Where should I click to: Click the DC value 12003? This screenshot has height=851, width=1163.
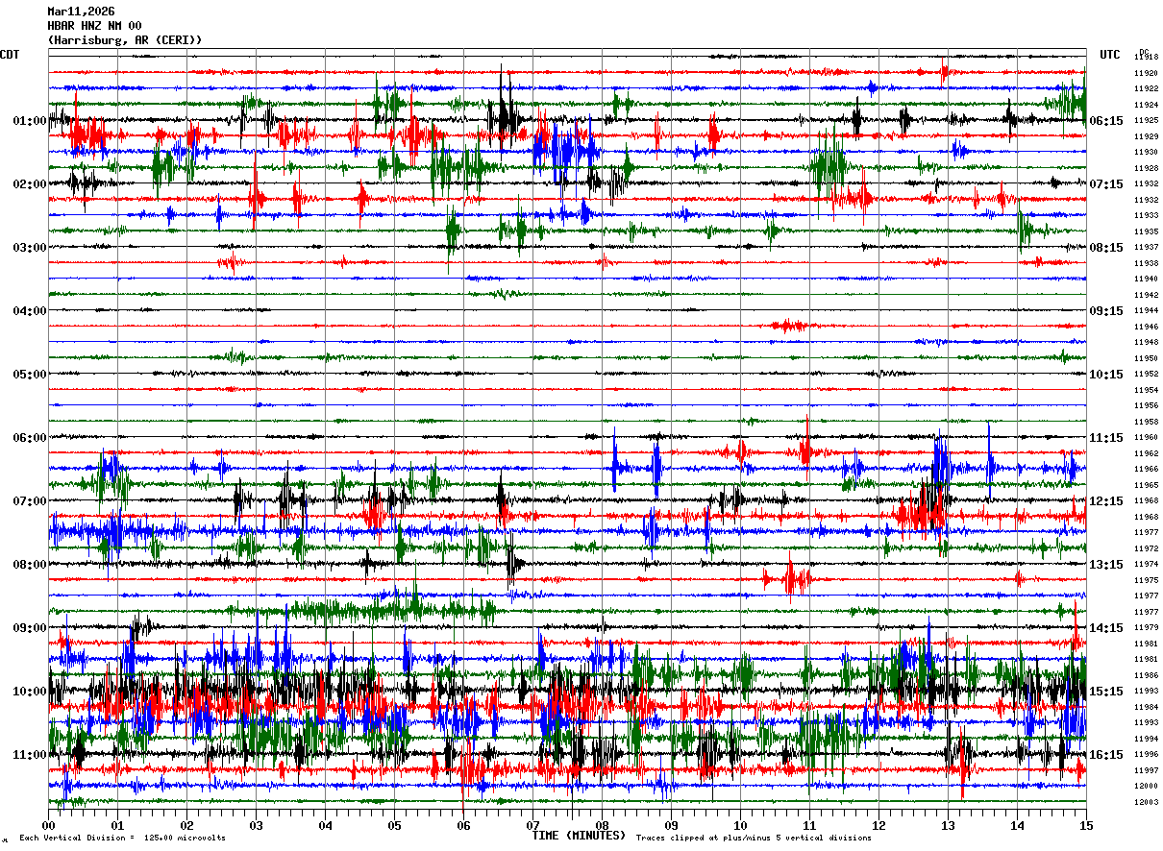(1146, 802)
